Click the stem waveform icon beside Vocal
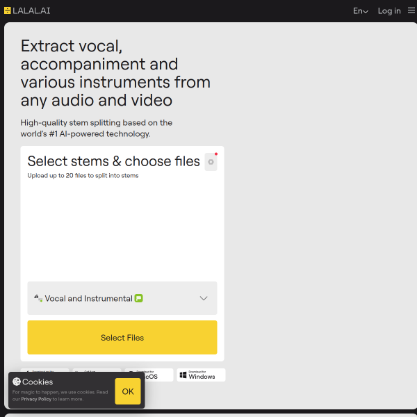417x417 pixels. 38,298
